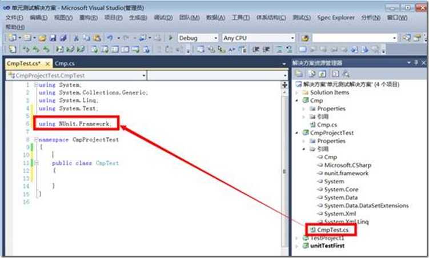The image size is (429, 258).
Task: Cut selection using the scissors icon
Action: [77, 38]
